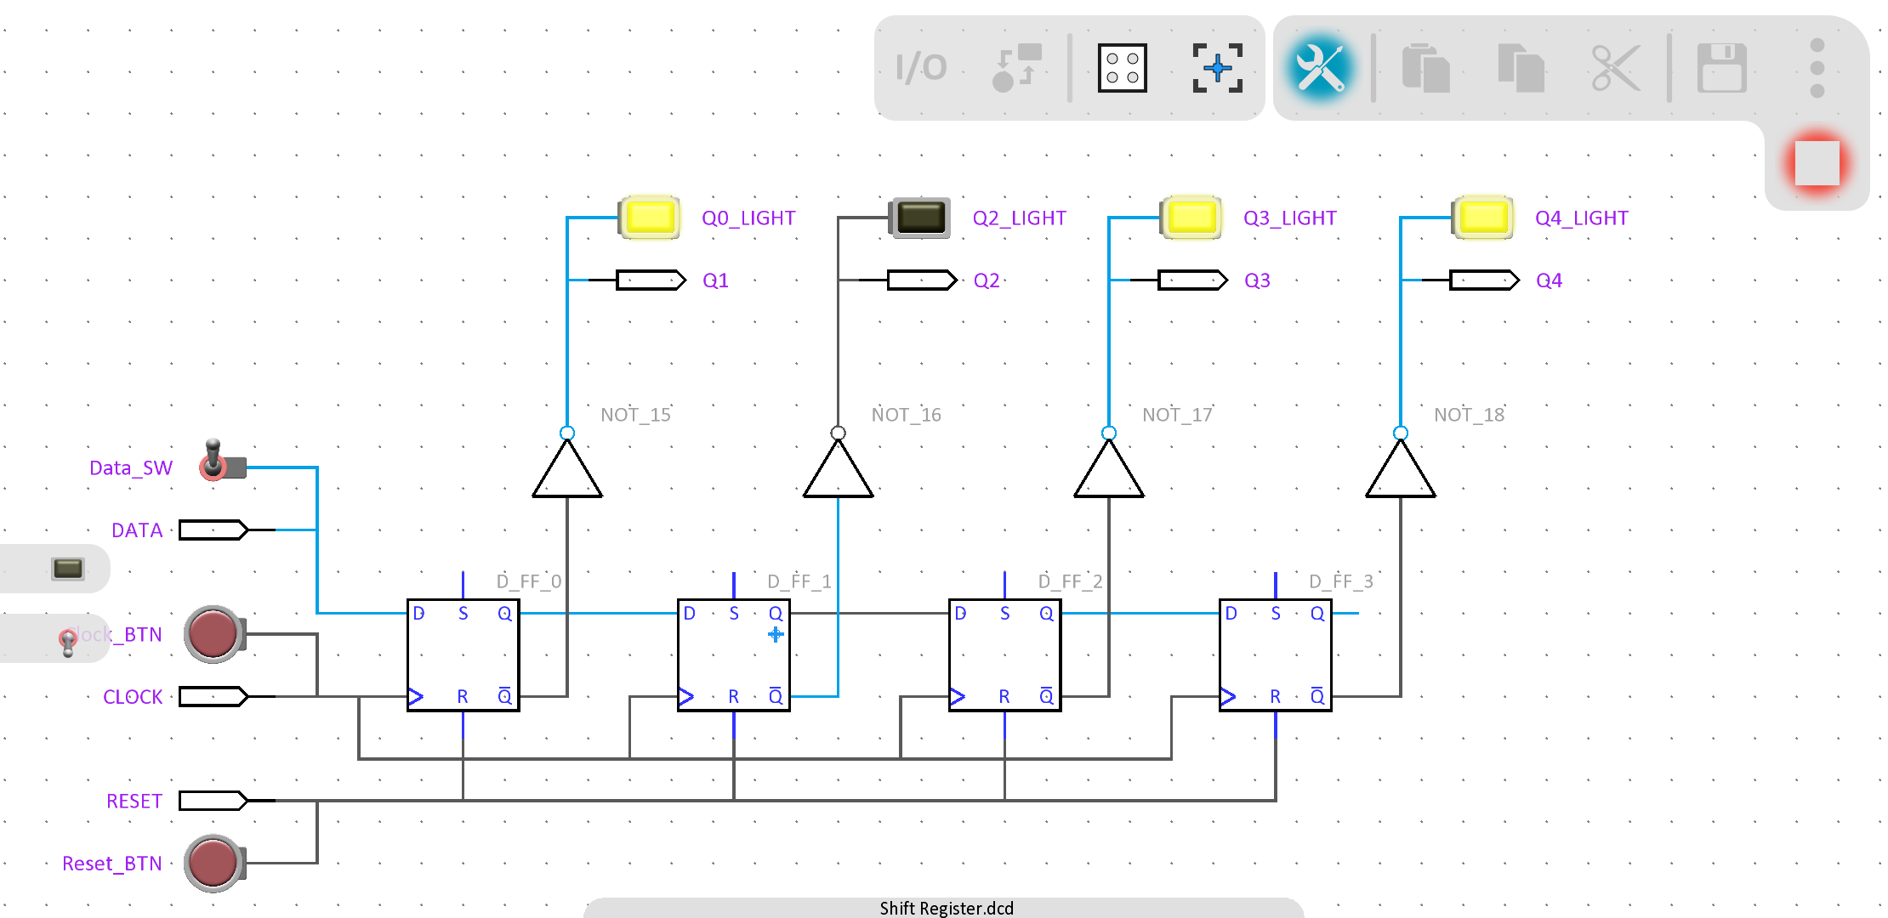Click the component swap icon in toolbar
This screenshot has height=918, width=1888.
(1016, 68)
